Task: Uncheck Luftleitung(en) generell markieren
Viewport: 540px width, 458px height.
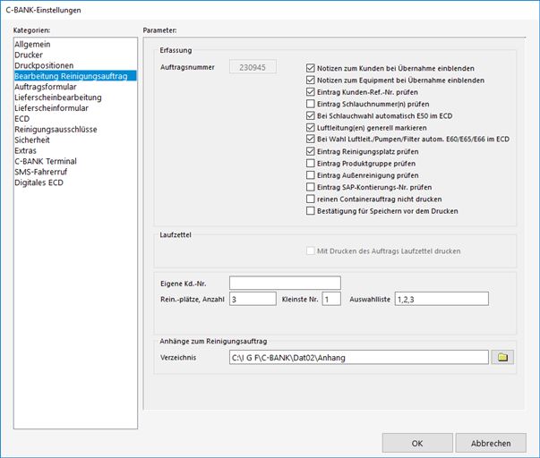Action: coord(311,128)
